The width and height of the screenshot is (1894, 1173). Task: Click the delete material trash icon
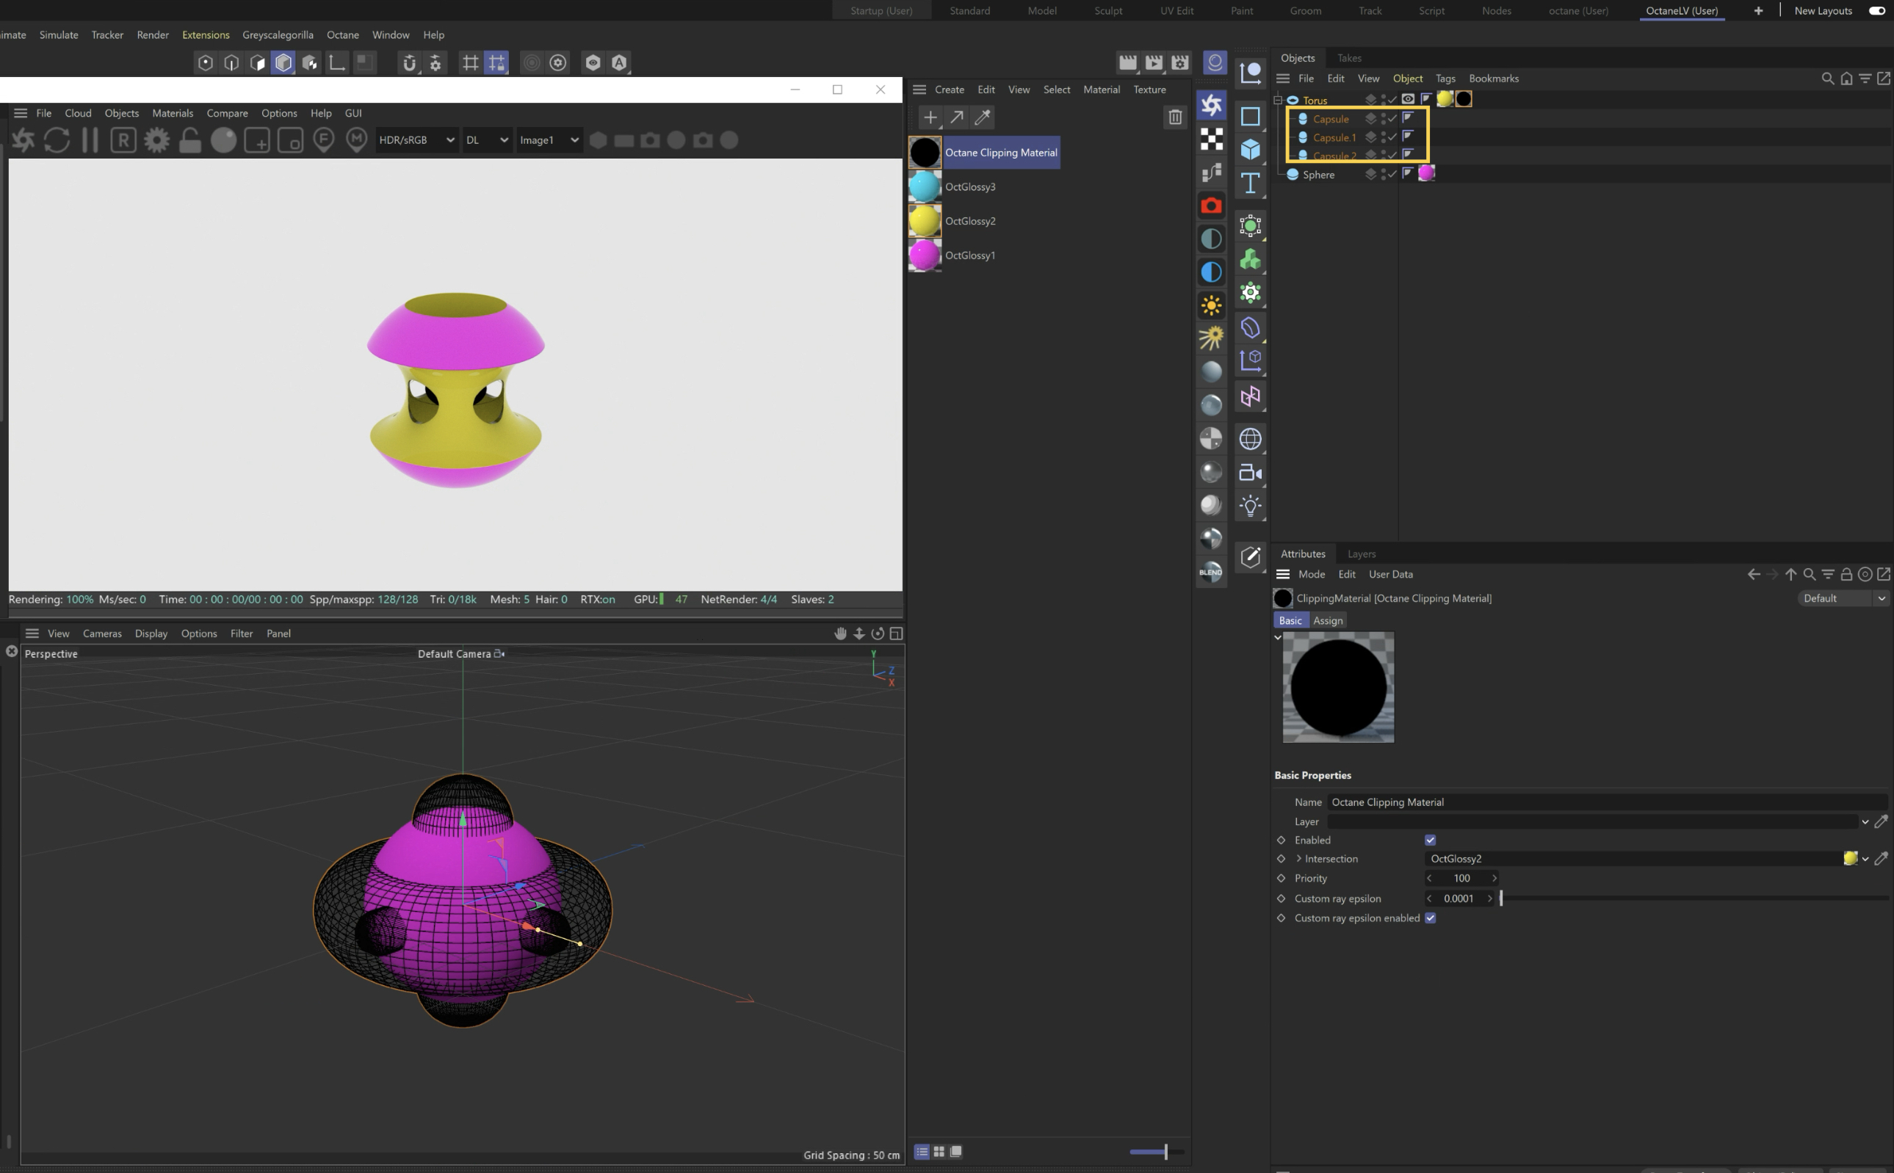click(1175, 117)
